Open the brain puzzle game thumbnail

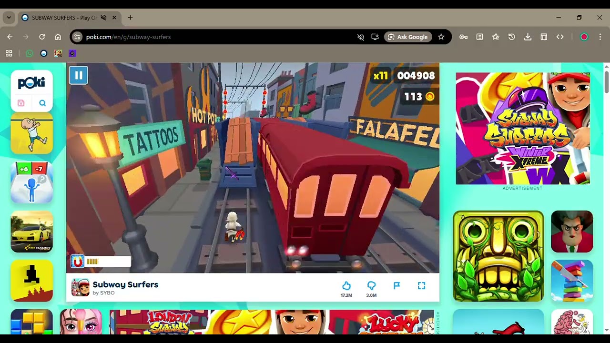point(572,322)
